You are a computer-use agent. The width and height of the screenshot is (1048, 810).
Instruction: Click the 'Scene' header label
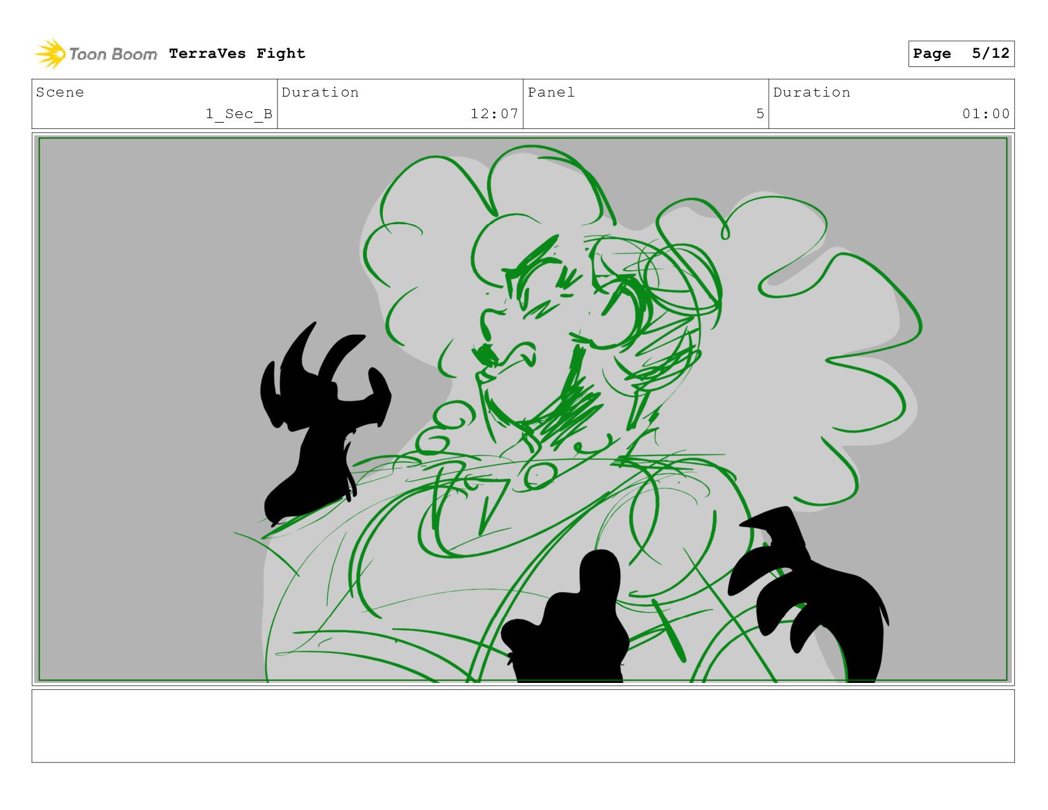60,92
